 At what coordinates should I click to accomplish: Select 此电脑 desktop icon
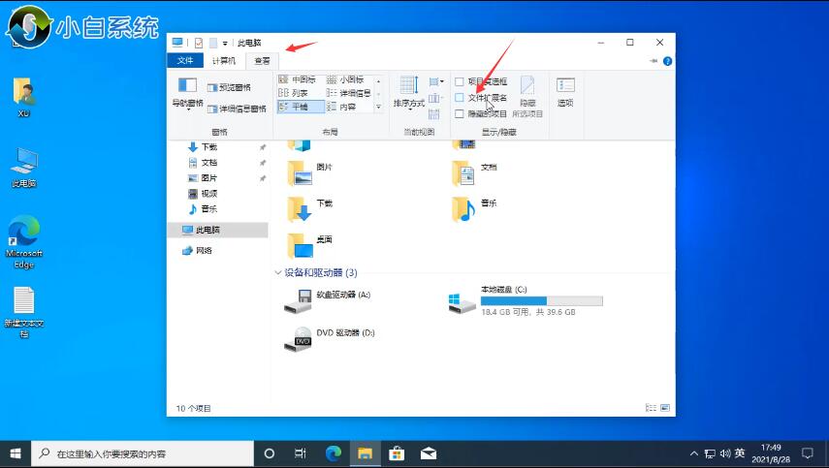click(24, 168)
